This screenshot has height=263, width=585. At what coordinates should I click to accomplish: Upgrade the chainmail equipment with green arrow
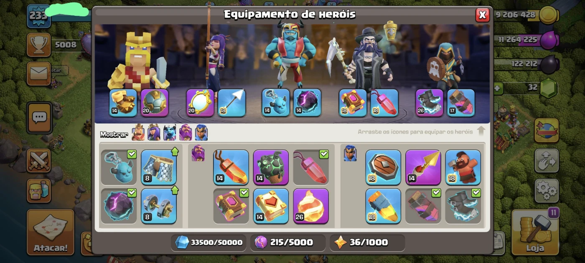pyautogui.click(x=159, y=167)
